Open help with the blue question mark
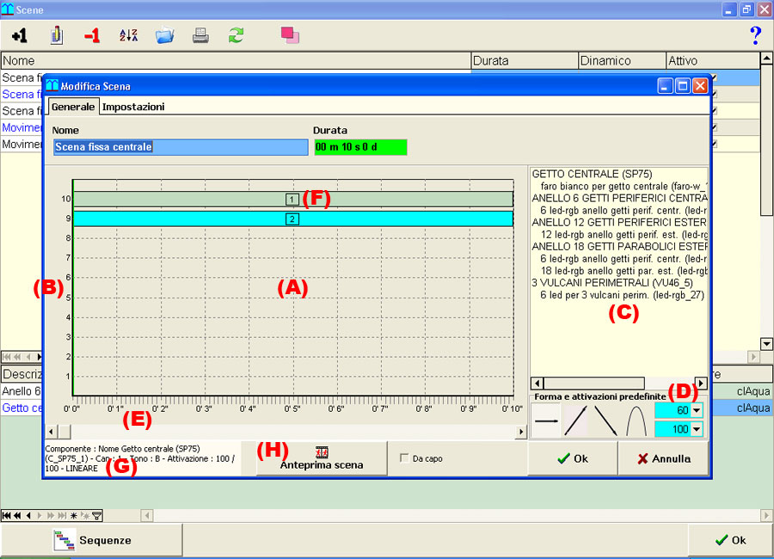The width and height of the screenshot is (774, 559). click(755, 35)
